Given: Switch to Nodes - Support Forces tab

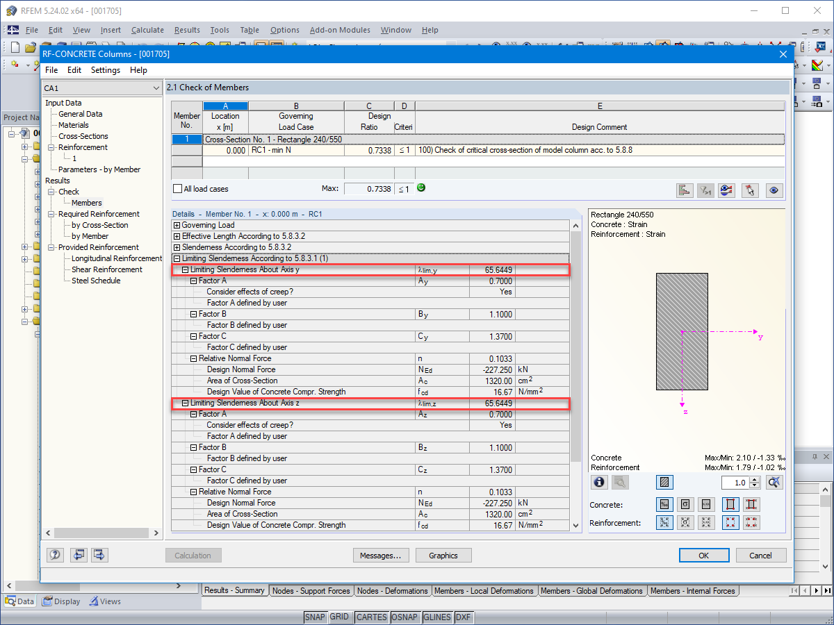Looking at the screenshot, I should coord(311,591).
